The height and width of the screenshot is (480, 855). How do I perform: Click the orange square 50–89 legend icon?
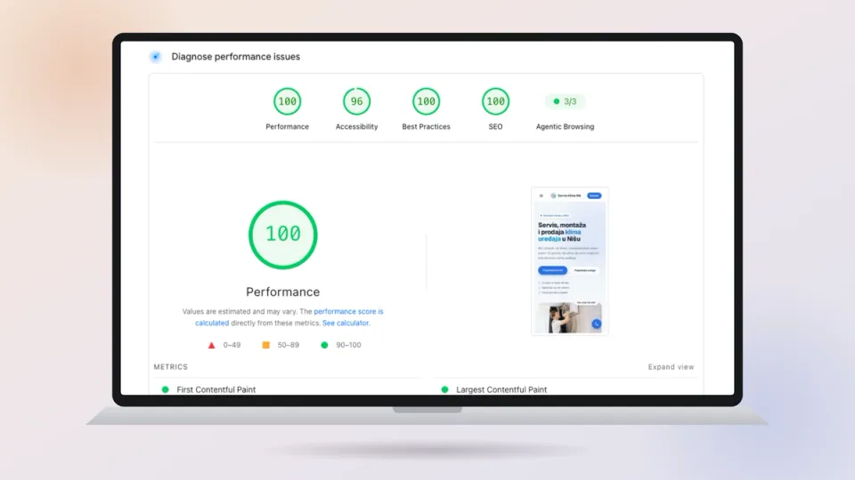(266, 345)
